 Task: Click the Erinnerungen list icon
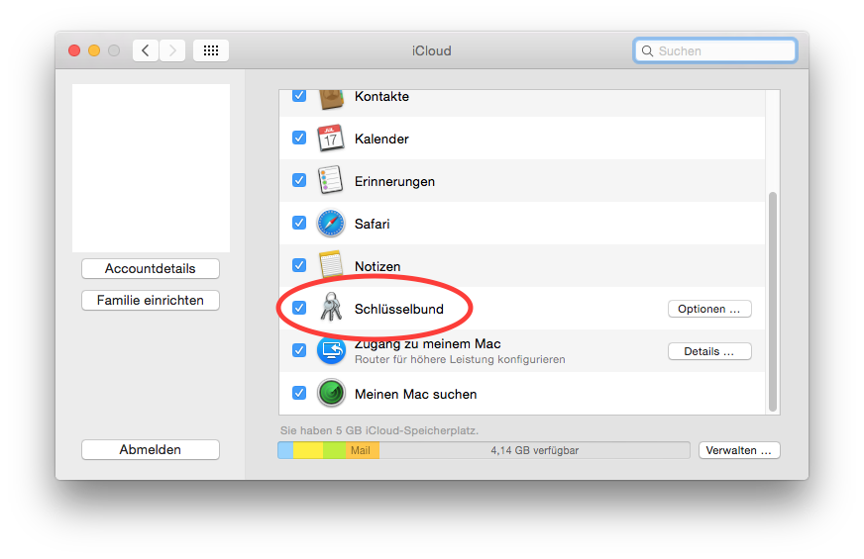coord(331,180)
